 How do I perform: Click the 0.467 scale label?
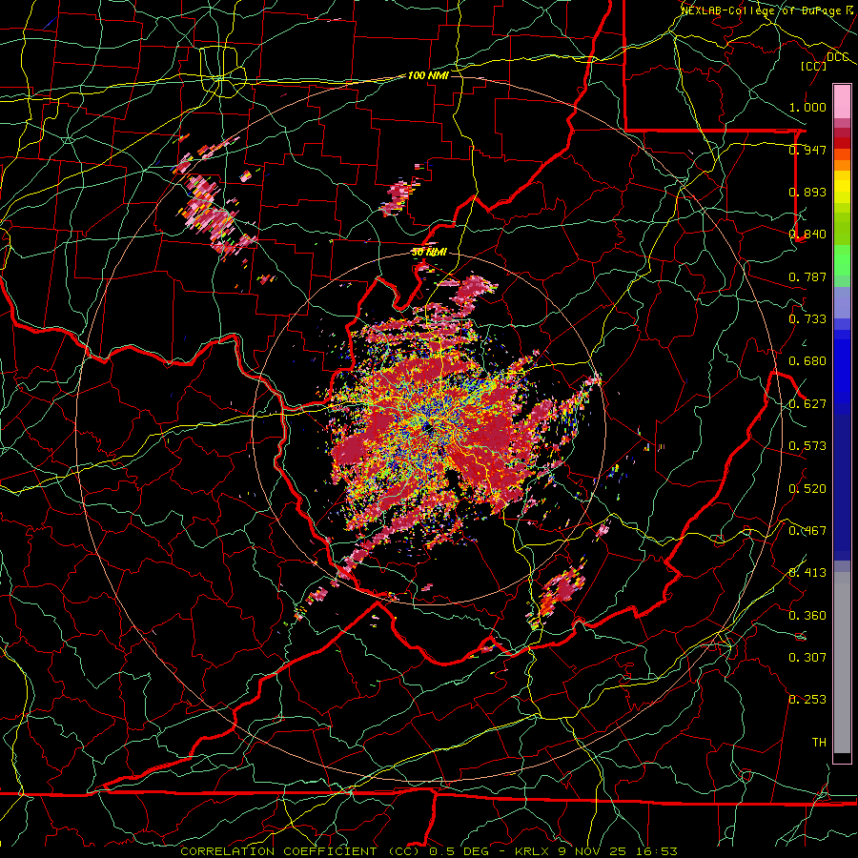(x=807, y=530)
